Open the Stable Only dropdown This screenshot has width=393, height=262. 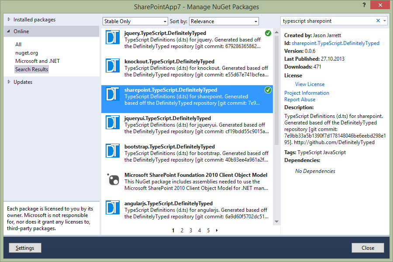tap(135, 21)
